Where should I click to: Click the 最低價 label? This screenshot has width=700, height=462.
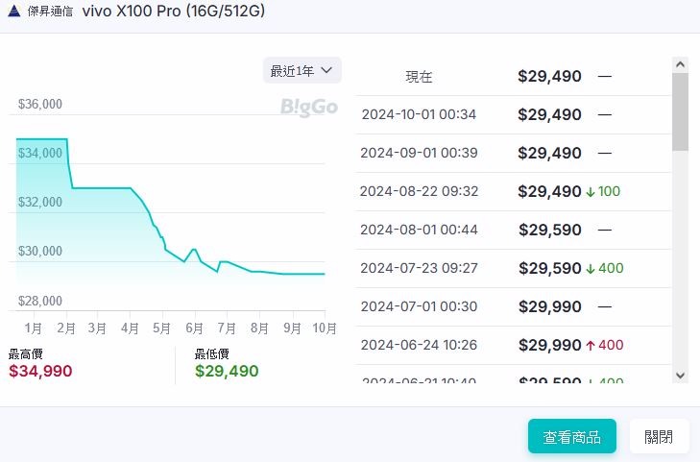(x=212, y=354)
